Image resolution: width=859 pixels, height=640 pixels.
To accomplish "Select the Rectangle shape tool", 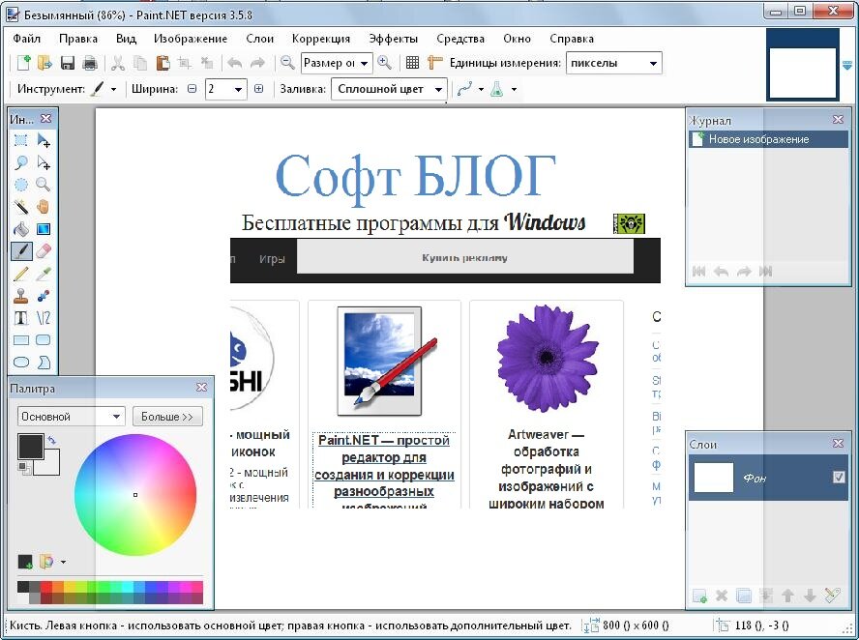I will pos(21,340).
